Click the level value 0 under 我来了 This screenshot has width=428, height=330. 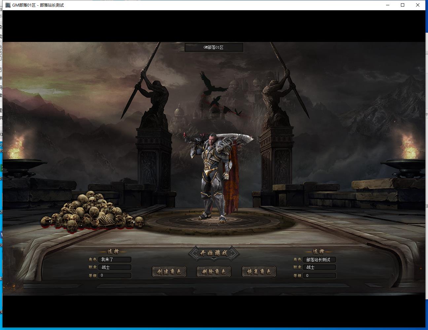(115, 275)
